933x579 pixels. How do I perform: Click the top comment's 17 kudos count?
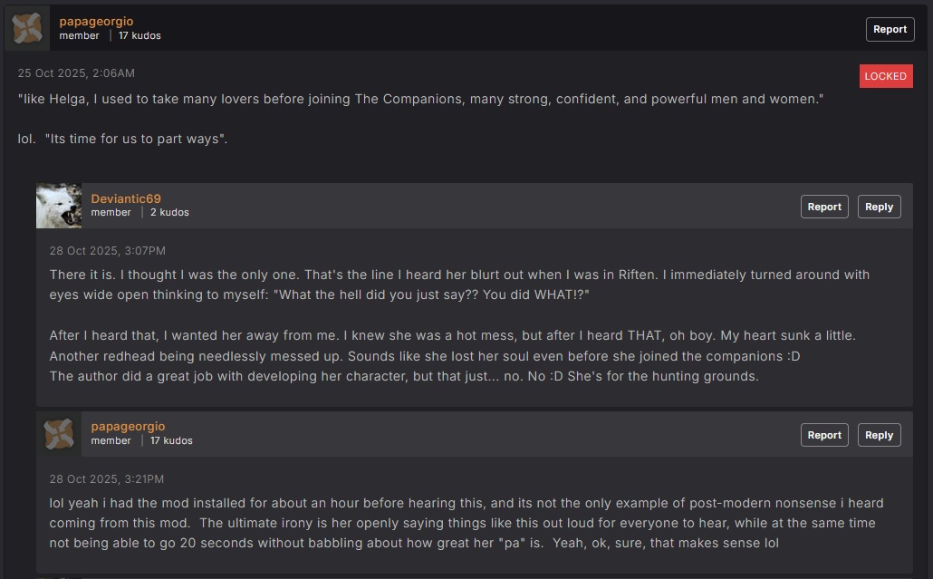point(139,35)
